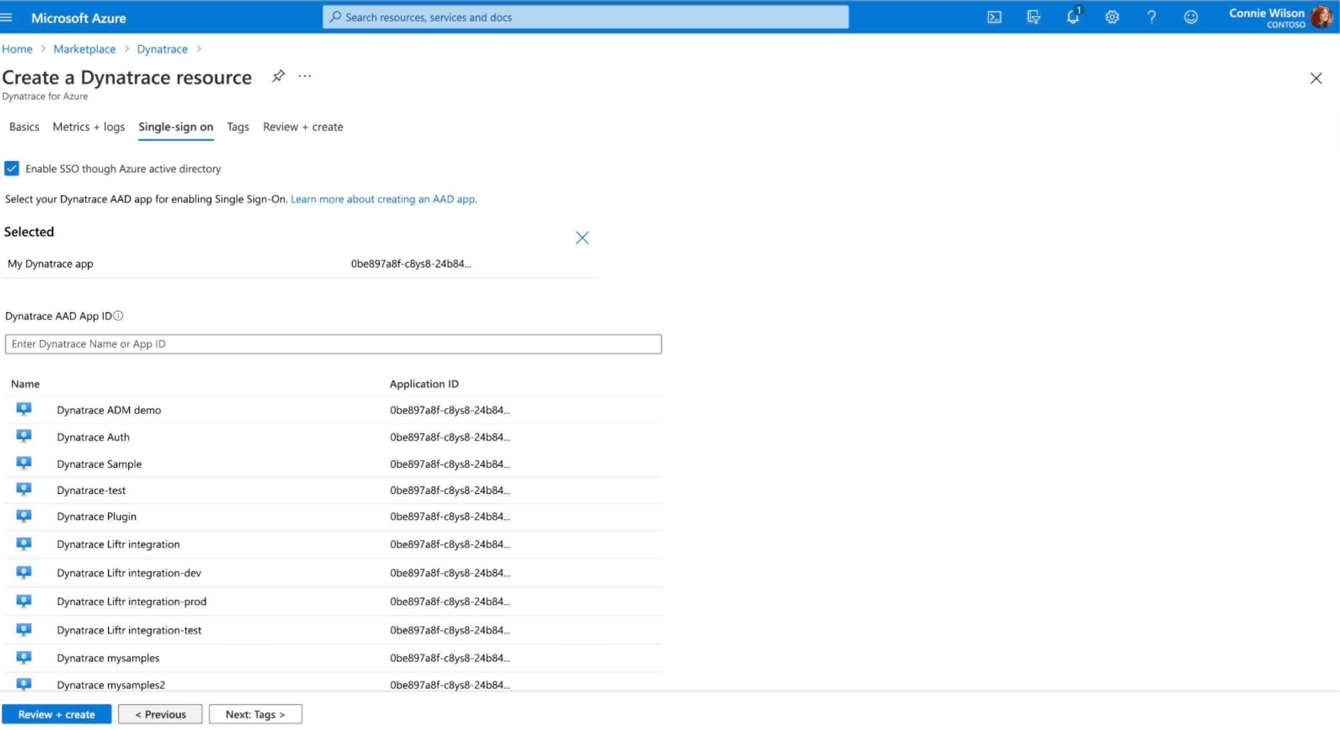This screenshot has width=1340, height=730.
Task: Open the Directory and subscription filter icon
Action: coord(1033,17)
